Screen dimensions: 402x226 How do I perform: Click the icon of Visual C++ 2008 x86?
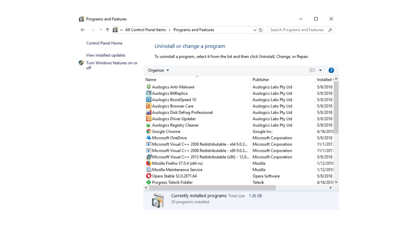coord(148,150)
